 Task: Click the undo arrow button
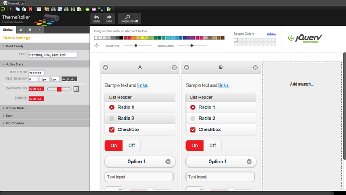[96, 19]
